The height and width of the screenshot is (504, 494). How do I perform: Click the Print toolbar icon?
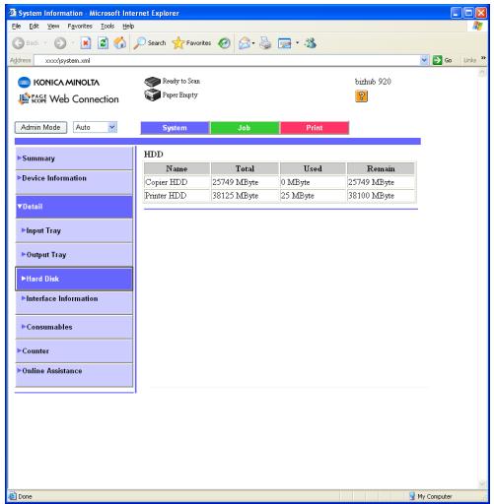[x=265, y=43]
